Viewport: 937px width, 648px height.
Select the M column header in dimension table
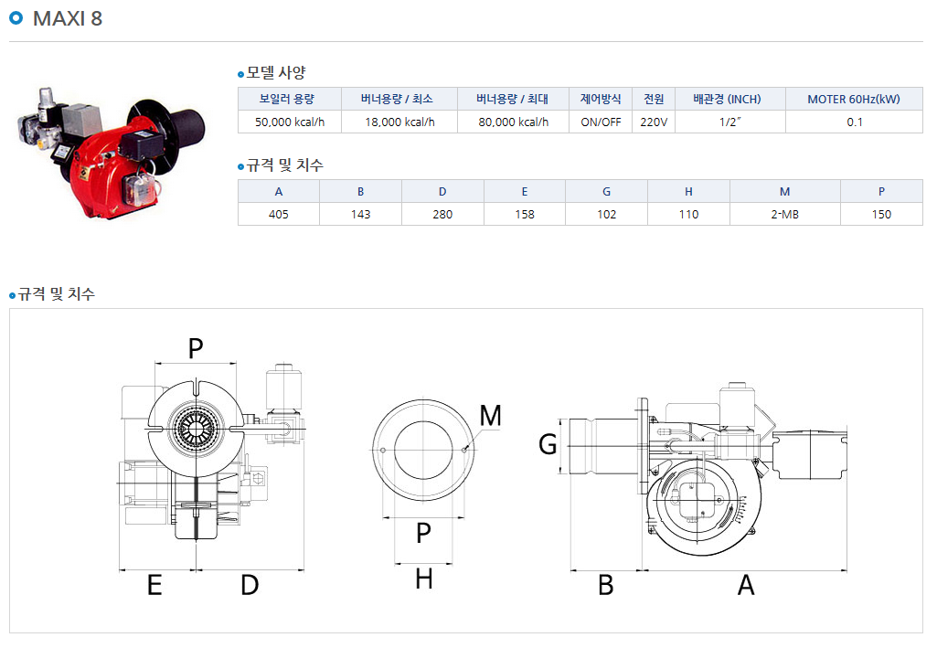click(784, 192)
